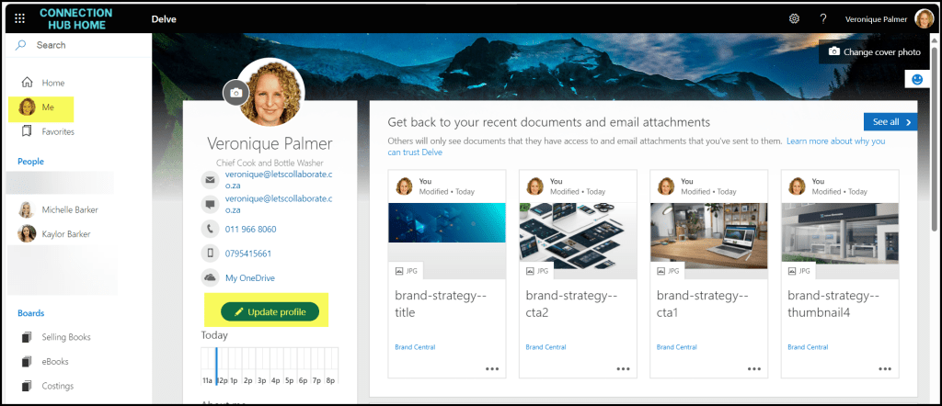Open more options on brand-strategy--title card
942x406 pixels.
point(492,369)
